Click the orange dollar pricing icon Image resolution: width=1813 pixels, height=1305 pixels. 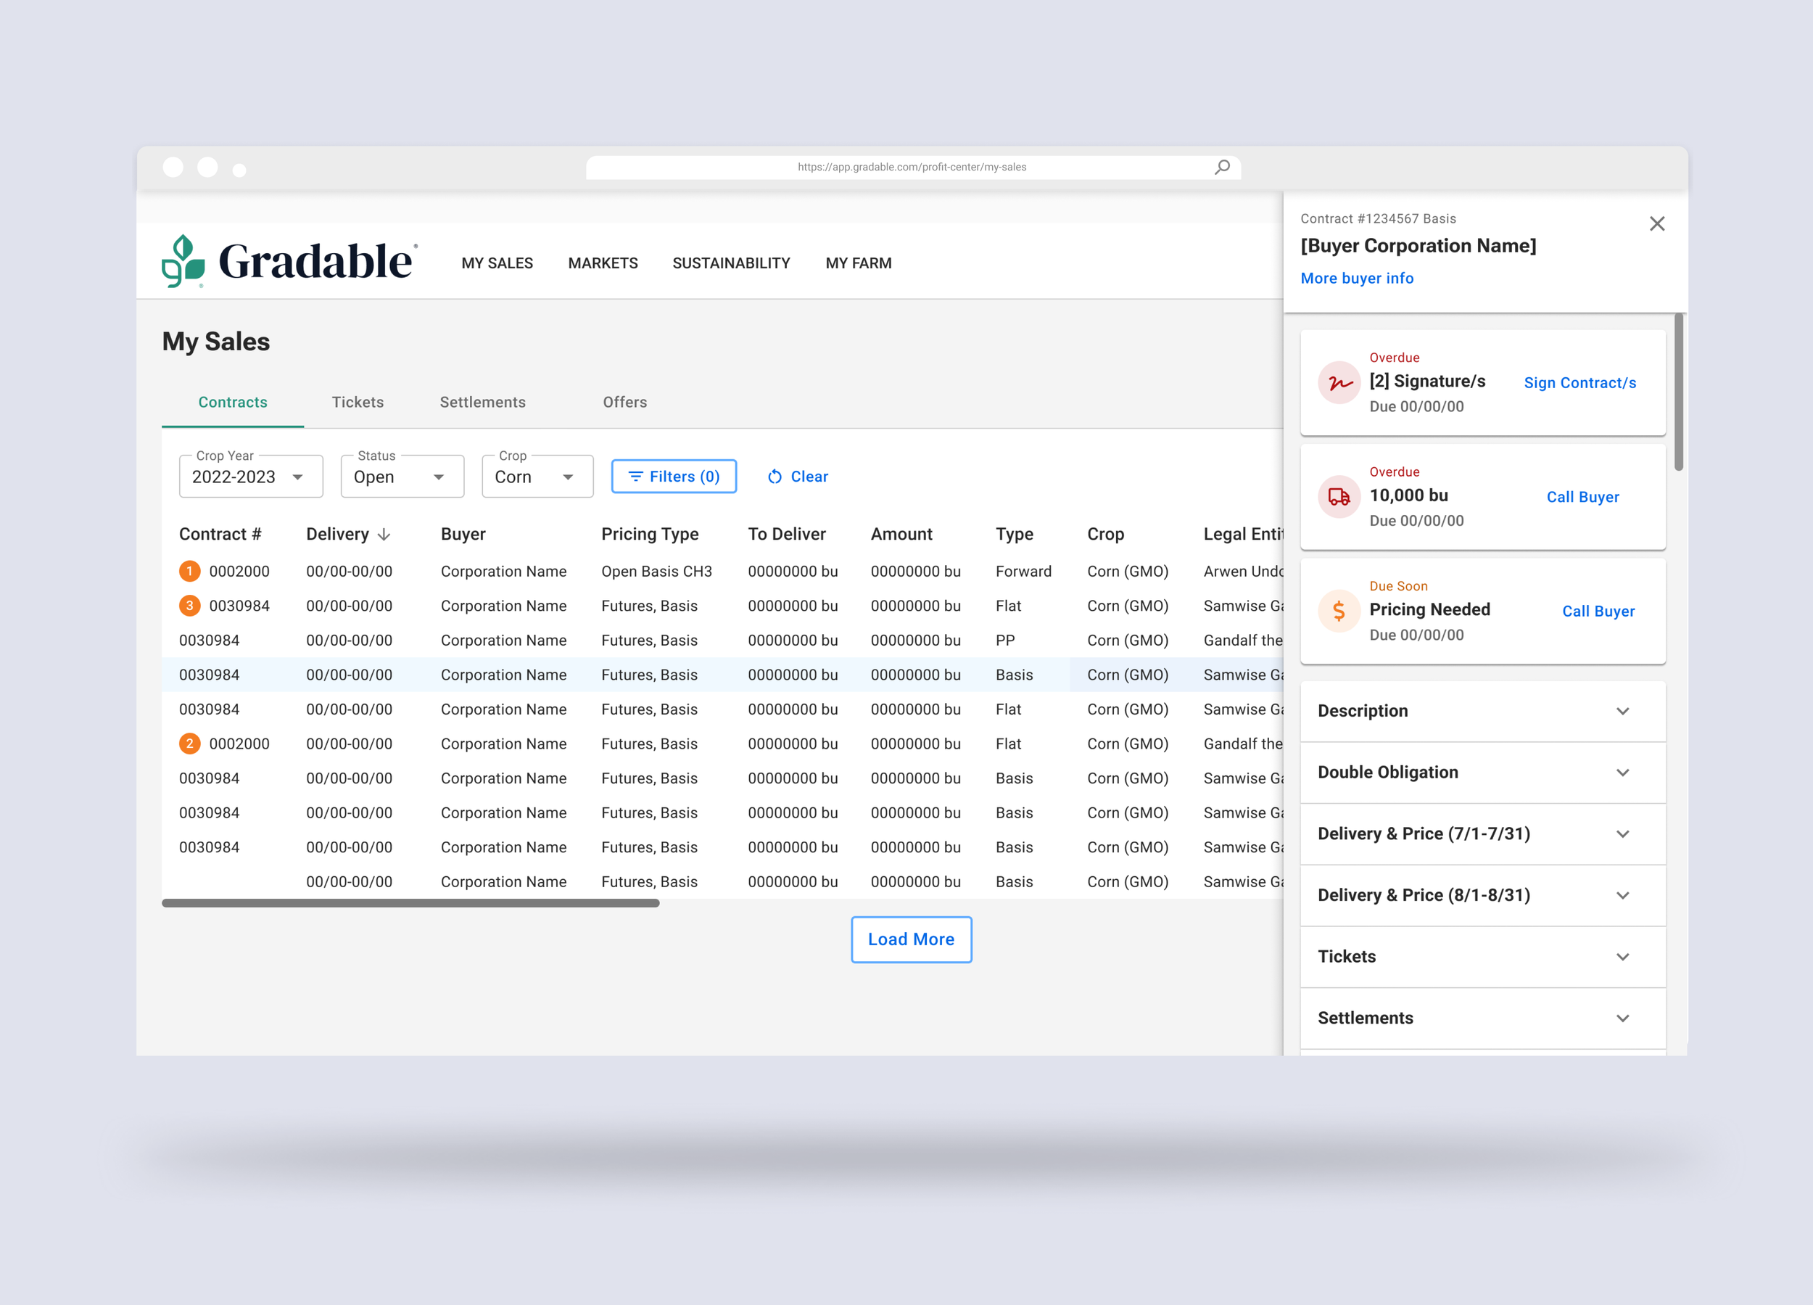coord(1339,612)
